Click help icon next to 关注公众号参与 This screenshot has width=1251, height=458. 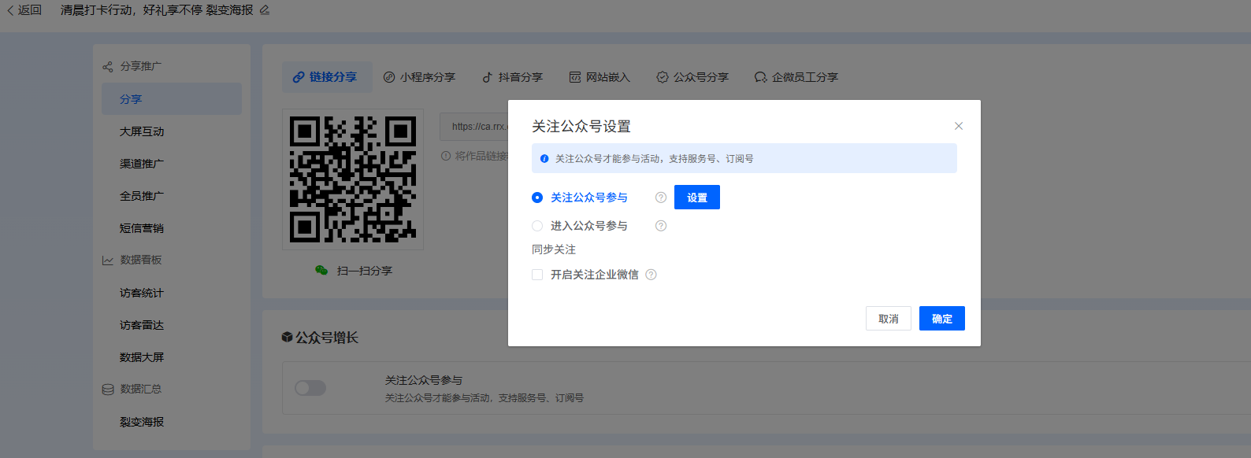pyautogui.click(x=661, y=198)
